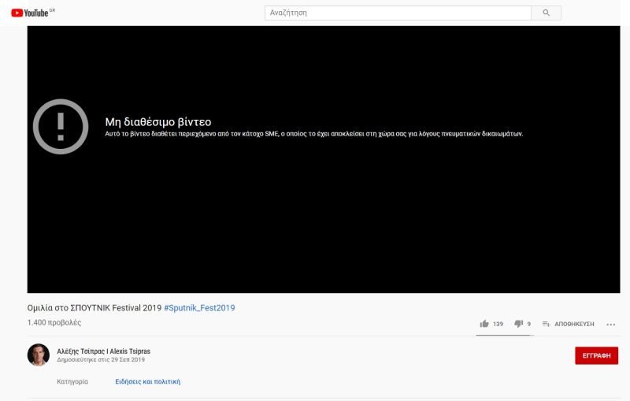Click the video title Ομιλία στο ΣΠΟΥΤΝΙΚ Festival
630x401 pixels.
coord(94,308)
